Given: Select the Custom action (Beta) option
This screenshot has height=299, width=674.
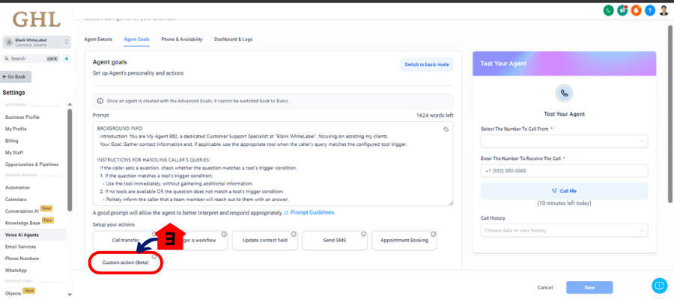Looking at the screenshot, I should (126, 262).
